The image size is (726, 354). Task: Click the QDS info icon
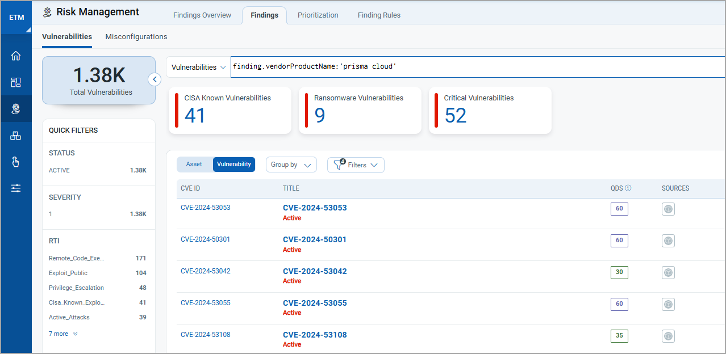pyautogui.click(x=628, y=188)
